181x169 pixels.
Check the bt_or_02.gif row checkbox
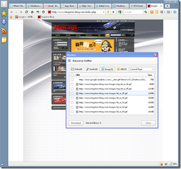tap(72, 98)
